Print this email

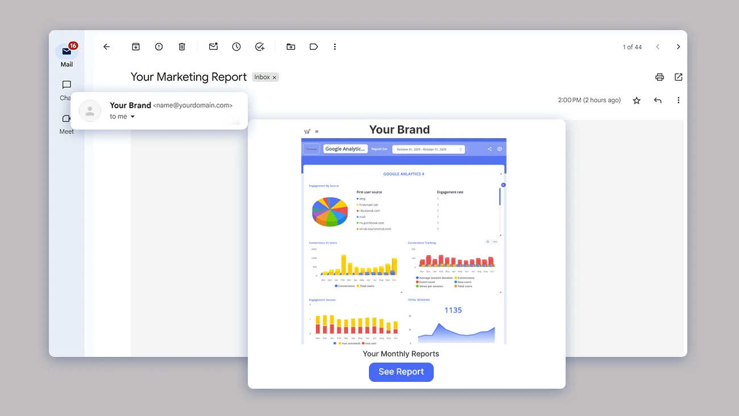[659, 77]
